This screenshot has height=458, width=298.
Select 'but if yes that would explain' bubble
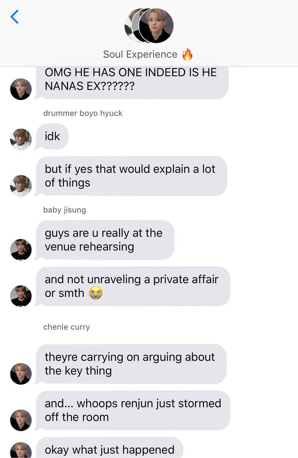[x=131, y=176]
